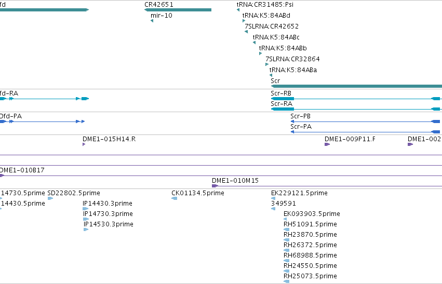
Task: Select the 7SLRNA:CR42652 feature label
Action: click(x=272, y=26)
